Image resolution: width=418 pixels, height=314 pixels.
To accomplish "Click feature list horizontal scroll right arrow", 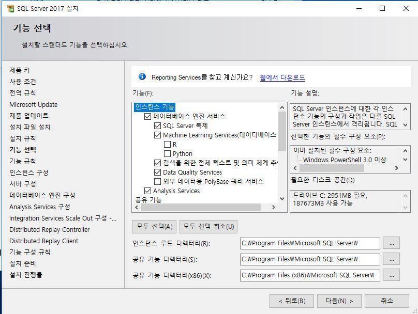I will (273, 207).
